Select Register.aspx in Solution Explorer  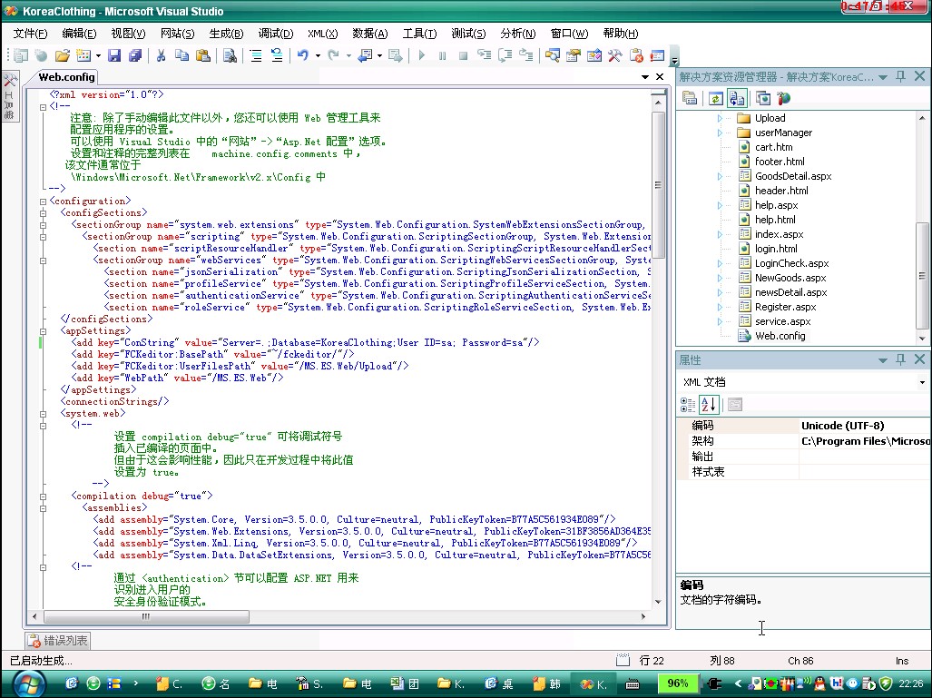[x=785, y=308]
